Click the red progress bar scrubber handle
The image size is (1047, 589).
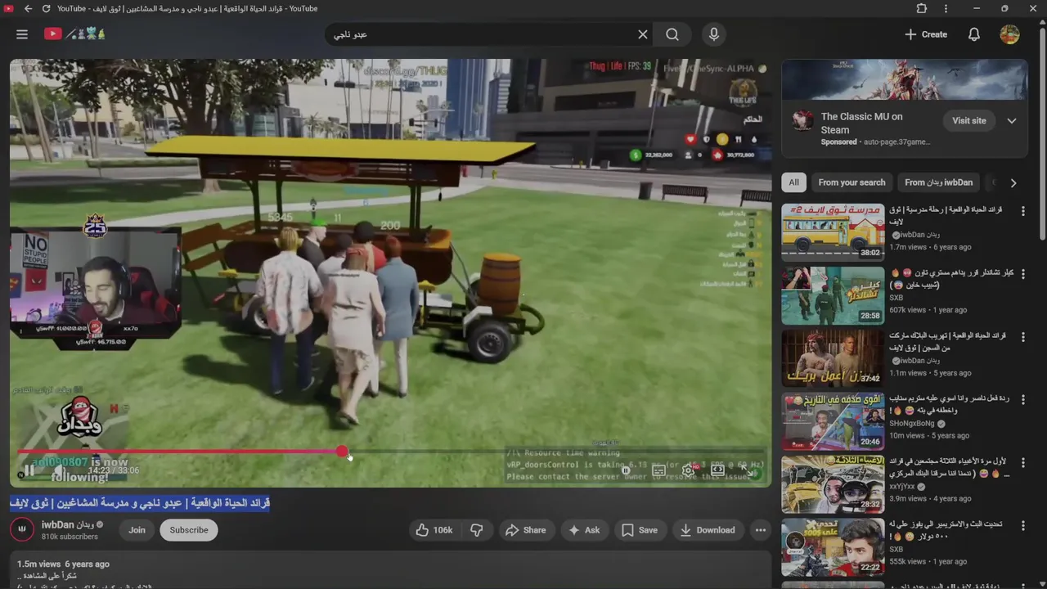point(342,452)
